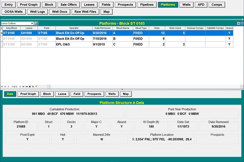Click the orange filter funnel icon
This screenshot has width=244, height=162.
click(x=36, y=87)
